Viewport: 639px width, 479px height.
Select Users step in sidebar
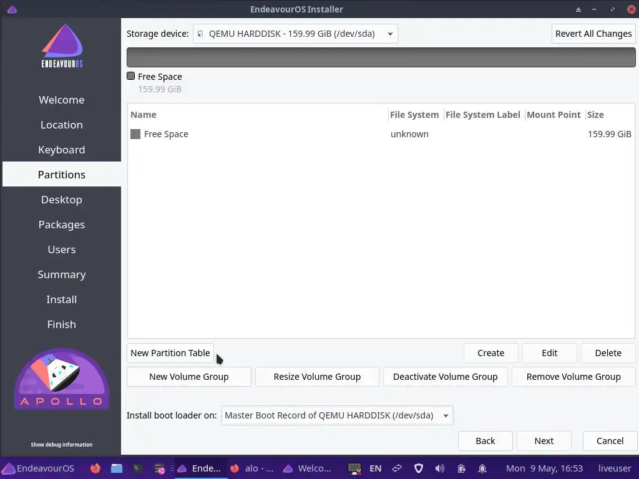[62, 249]
